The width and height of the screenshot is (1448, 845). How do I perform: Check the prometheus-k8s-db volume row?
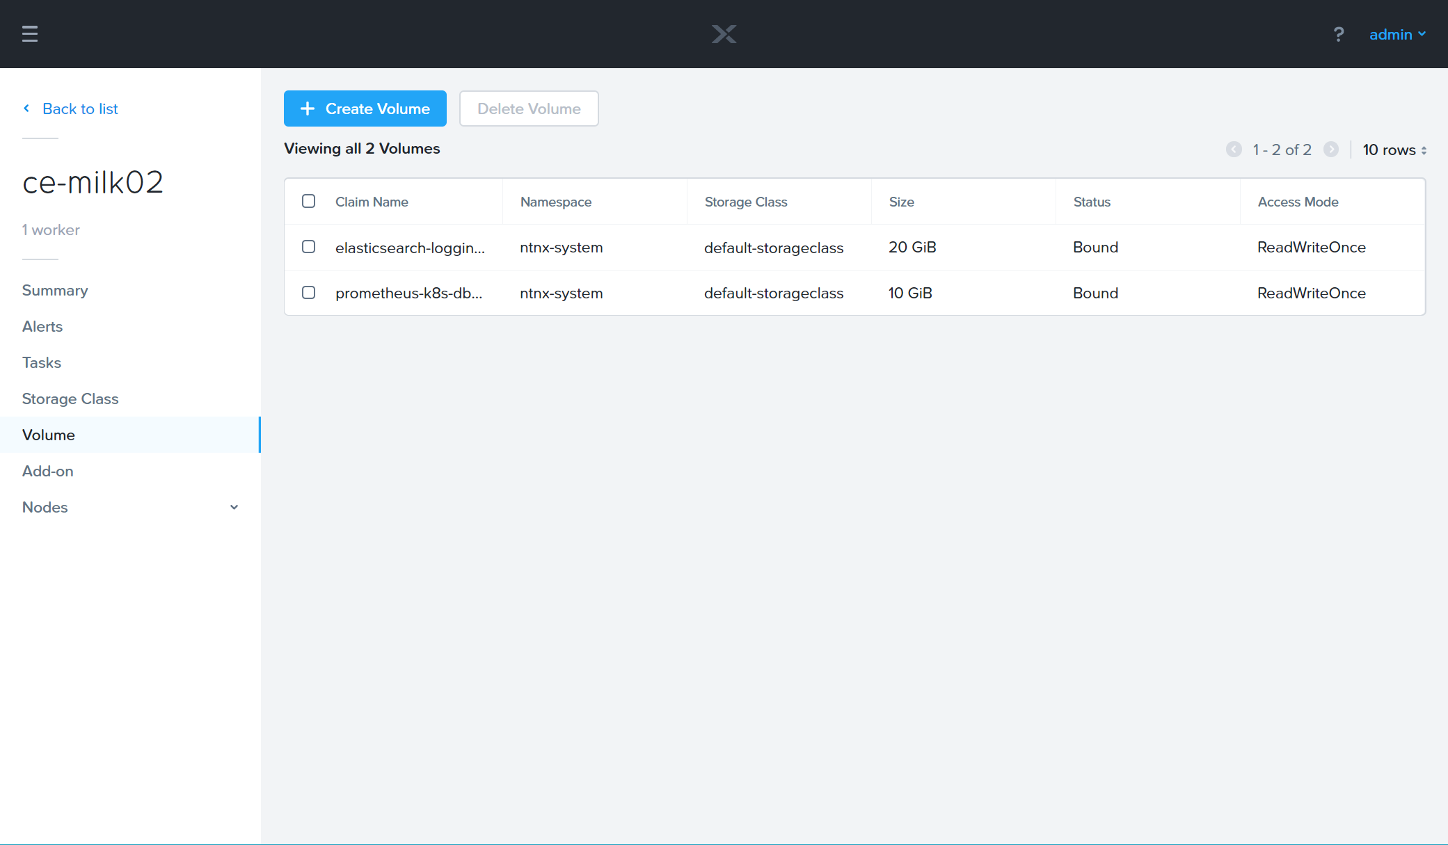point(308,293)
